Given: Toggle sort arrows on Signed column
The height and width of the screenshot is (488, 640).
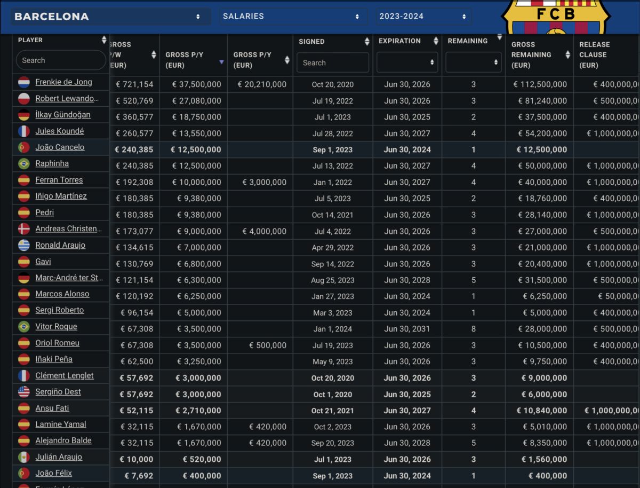Looking at the screenshot, I should click(367, 42).
